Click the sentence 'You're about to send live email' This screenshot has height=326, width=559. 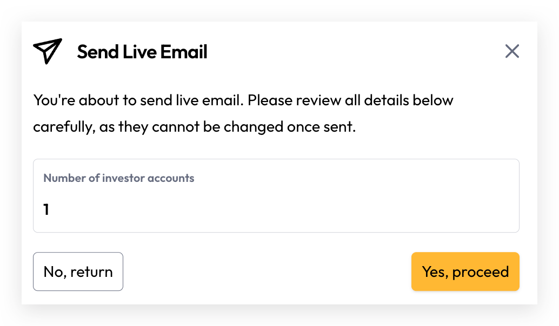138,100
